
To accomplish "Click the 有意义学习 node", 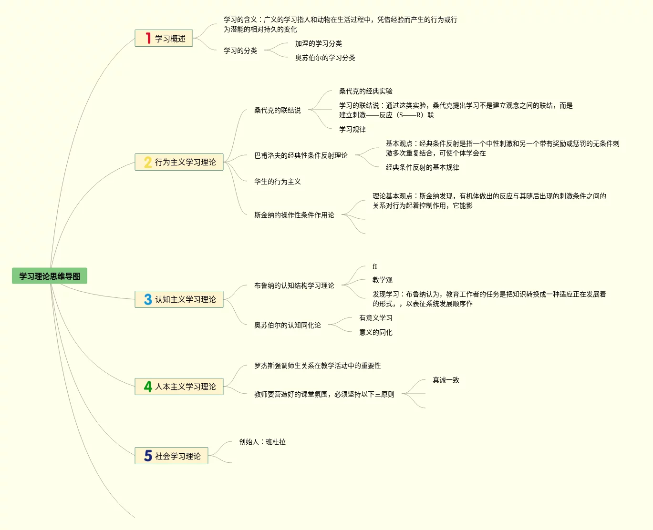I will click(x=375, y=318).
